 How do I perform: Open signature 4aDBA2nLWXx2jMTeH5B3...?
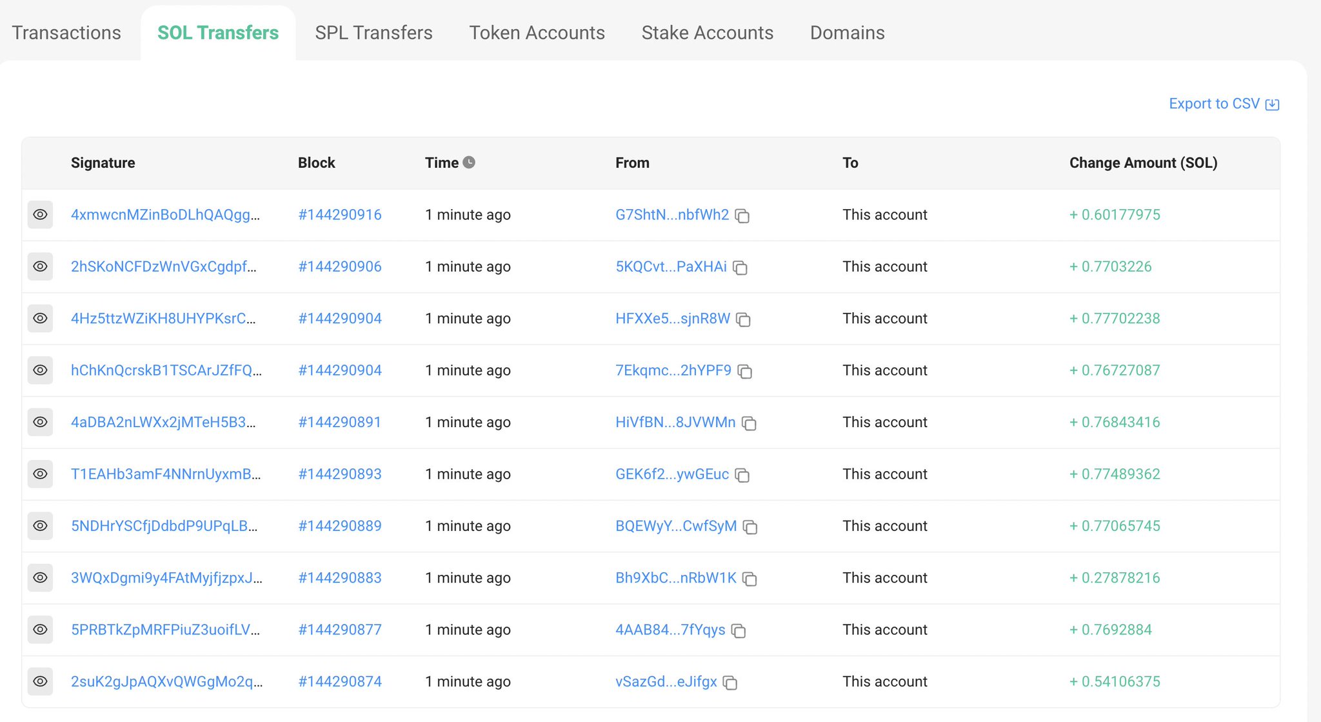163,422
